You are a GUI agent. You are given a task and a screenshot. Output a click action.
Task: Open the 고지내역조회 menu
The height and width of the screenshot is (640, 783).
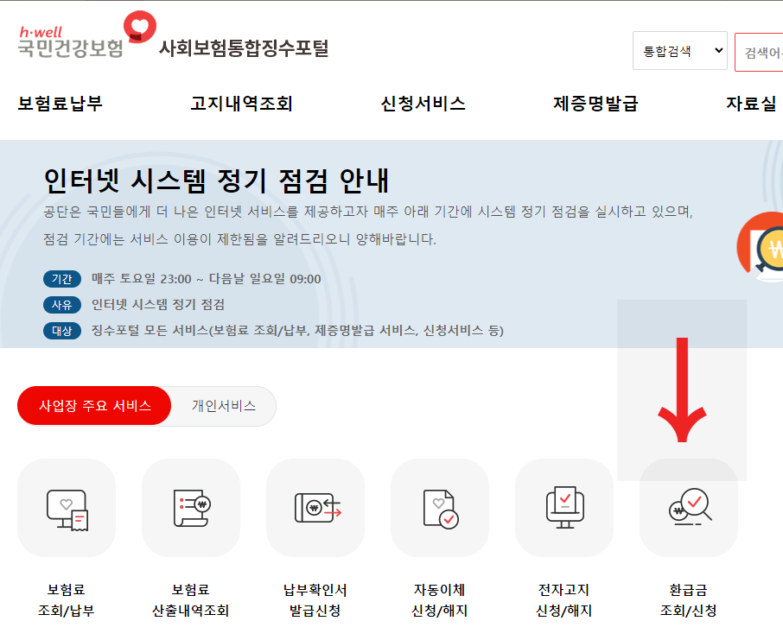click(241, 104)
